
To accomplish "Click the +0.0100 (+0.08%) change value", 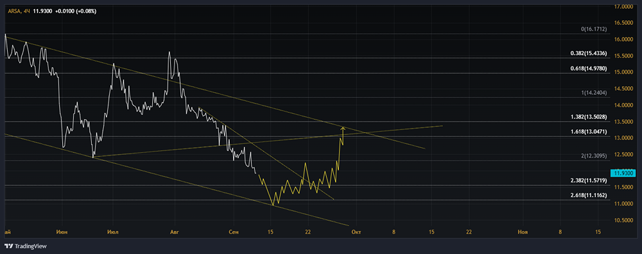I will (75, 12).
